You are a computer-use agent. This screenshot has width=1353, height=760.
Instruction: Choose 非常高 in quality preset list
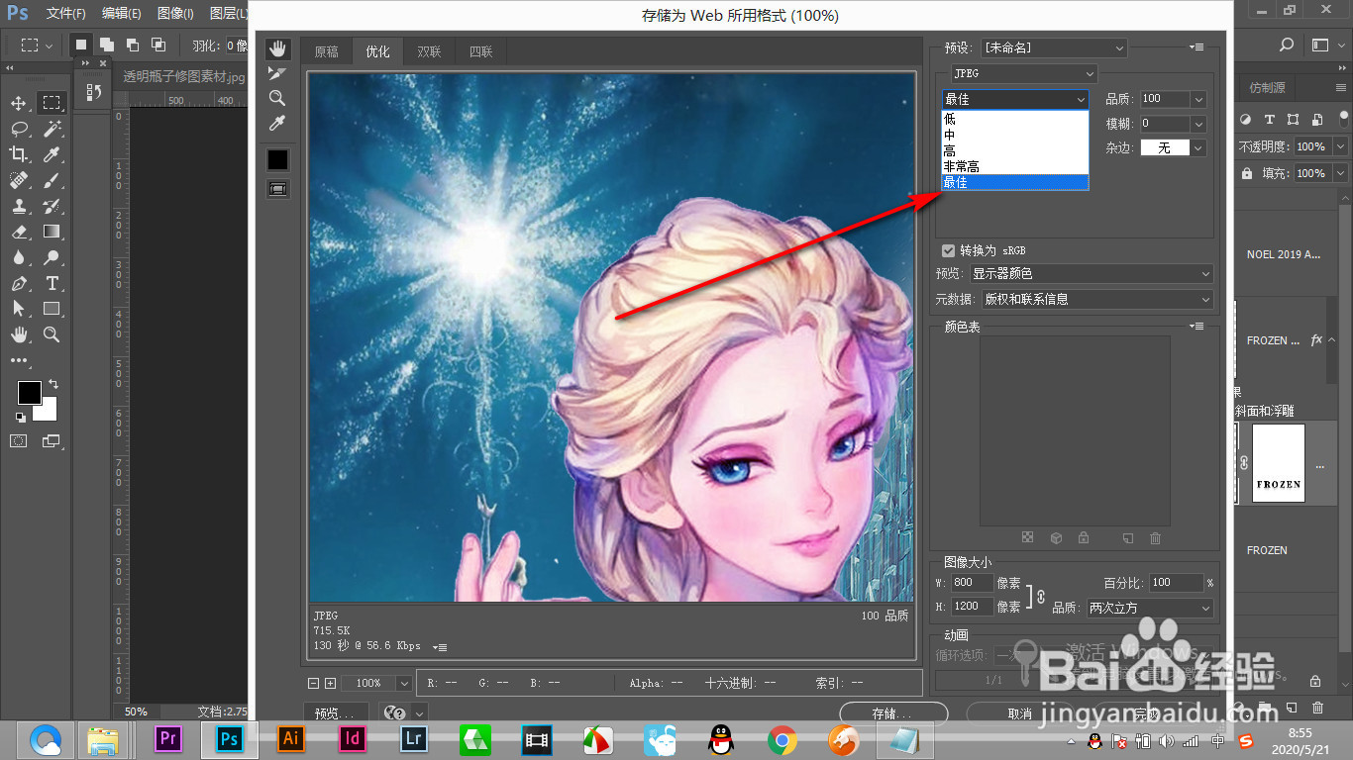coord(1015,166)
